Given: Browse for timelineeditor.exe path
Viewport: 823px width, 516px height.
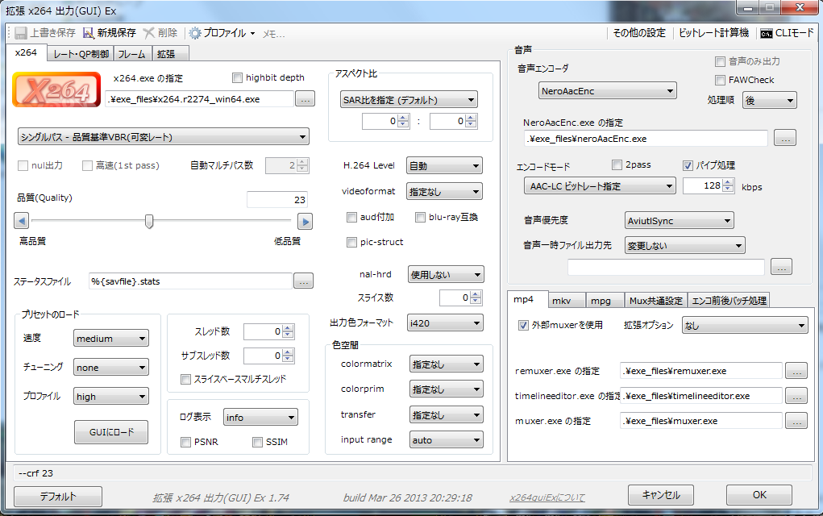Looking at the screenshot, I should pos(796,397).
